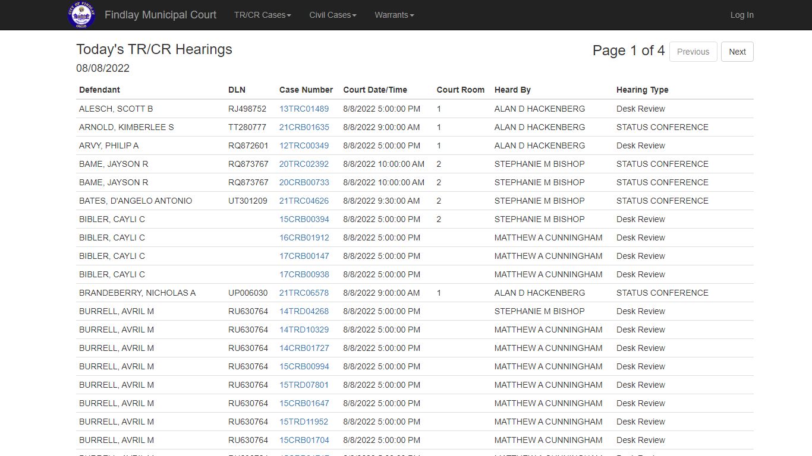Select defendant name ARNOLD, KIMBERLEE S
This screenshot has width=812, height=456.
127,127
